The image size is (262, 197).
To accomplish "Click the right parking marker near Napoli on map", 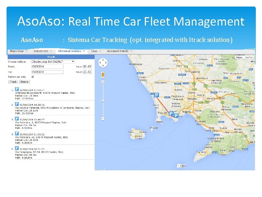I will (176, 115).
